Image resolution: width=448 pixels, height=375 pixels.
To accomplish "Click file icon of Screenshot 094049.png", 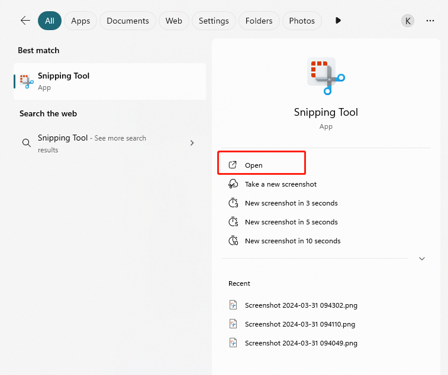I will point(233,343).
